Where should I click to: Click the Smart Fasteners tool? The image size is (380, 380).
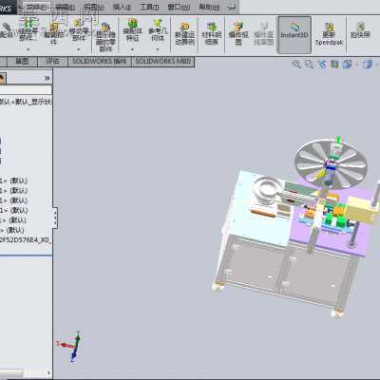54,33
